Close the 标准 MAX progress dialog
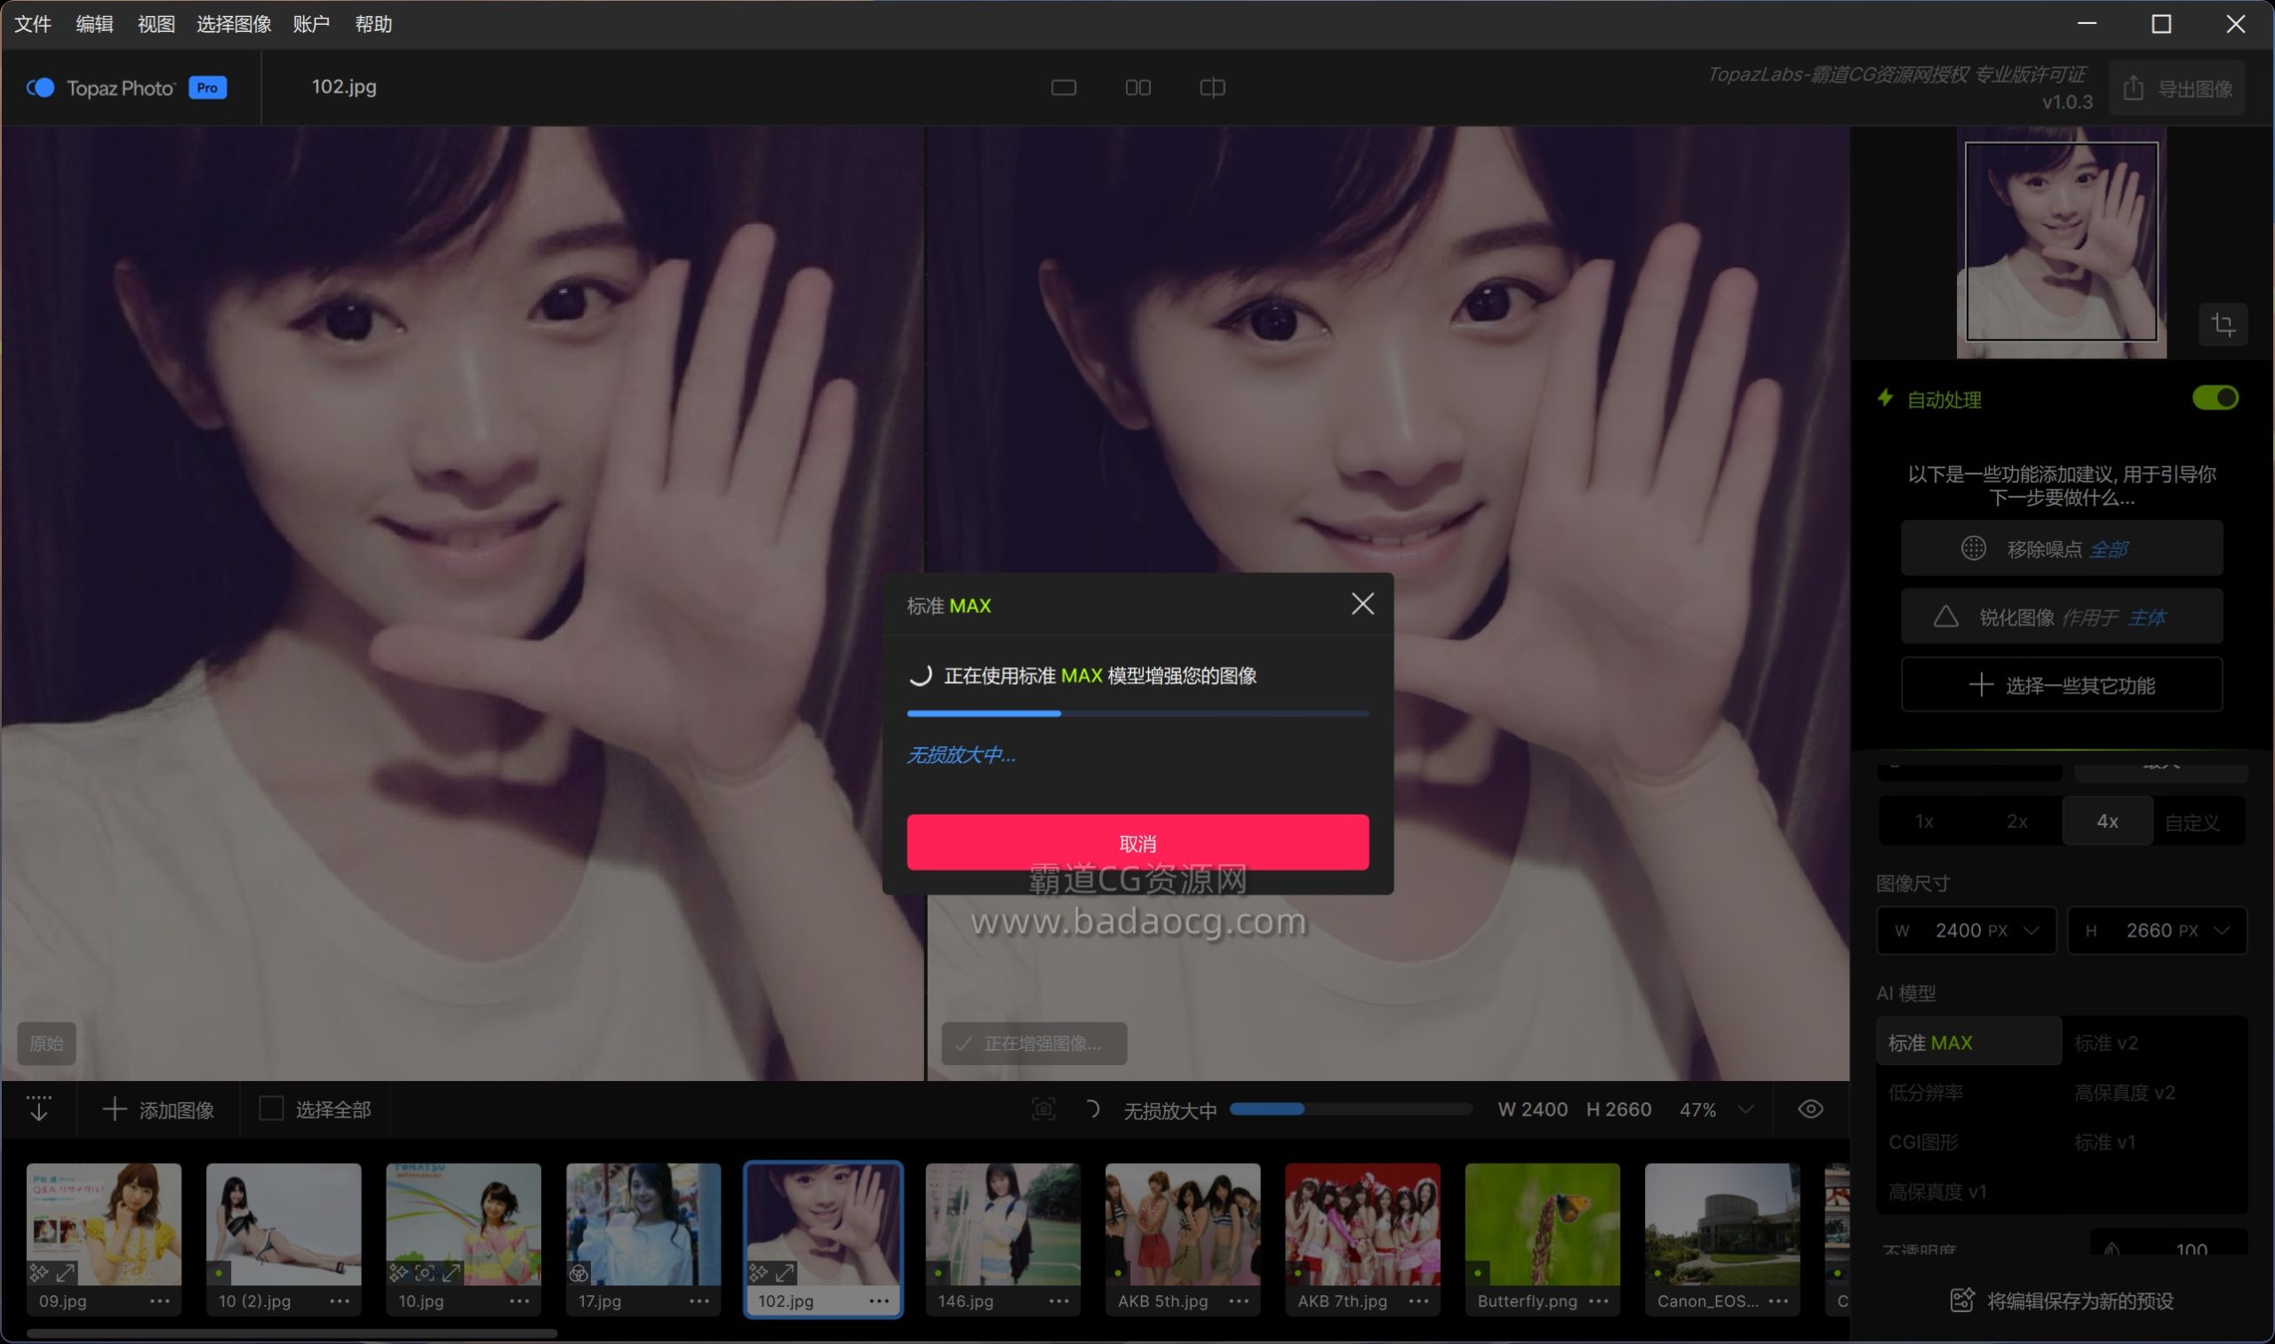The image size is (2275, 1344). (1361, 604)
